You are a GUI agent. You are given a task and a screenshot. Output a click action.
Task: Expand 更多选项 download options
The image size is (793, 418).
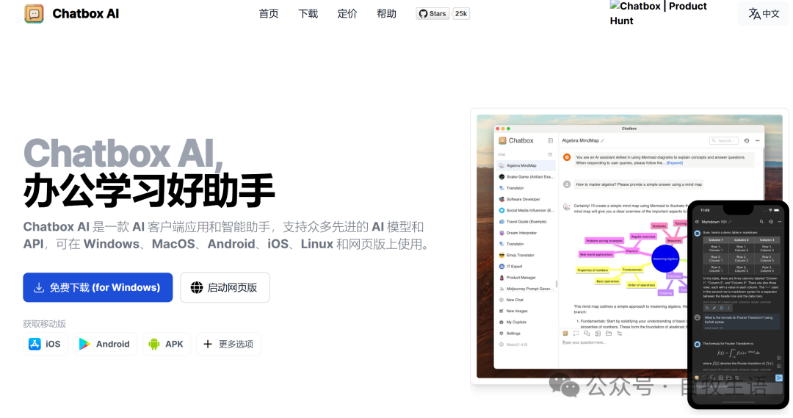click(228, 344)
